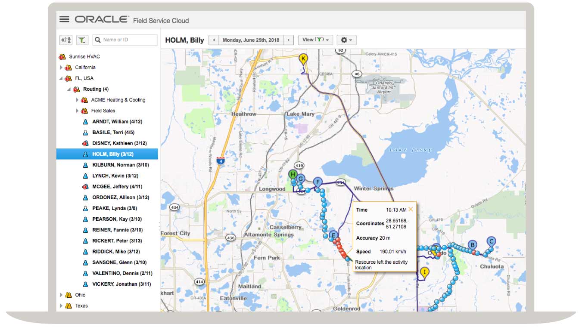Image resolution: width=579 pixels, height=327 pixels.
Task: Select resource BASILE, Terri (4/5)
Action: 113,133
